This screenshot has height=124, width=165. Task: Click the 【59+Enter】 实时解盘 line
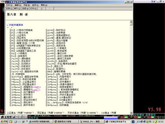tap(57, 105)
